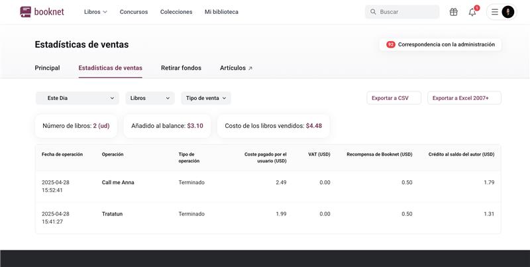Screen dimensions: 530x267
Task: Click the 92 unread messages badge
Action: pyautogui.click(x=391, y=44)
